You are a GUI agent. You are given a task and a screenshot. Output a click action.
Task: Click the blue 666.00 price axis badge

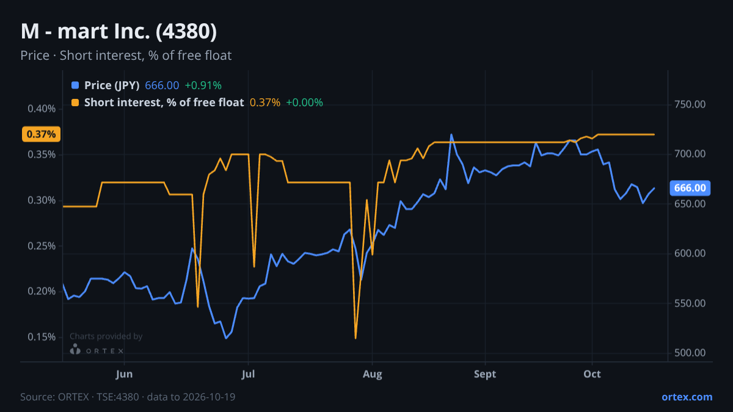point(690,188)
